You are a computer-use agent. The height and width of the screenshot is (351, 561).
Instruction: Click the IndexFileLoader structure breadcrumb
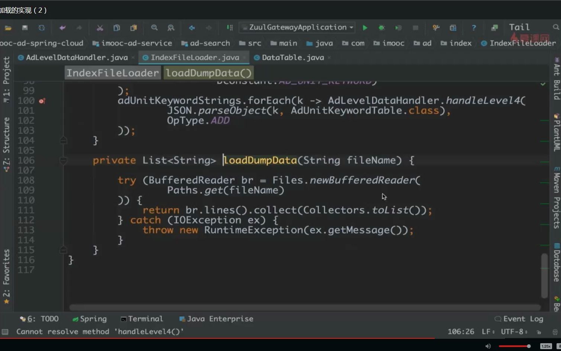[x=113, y=73]
